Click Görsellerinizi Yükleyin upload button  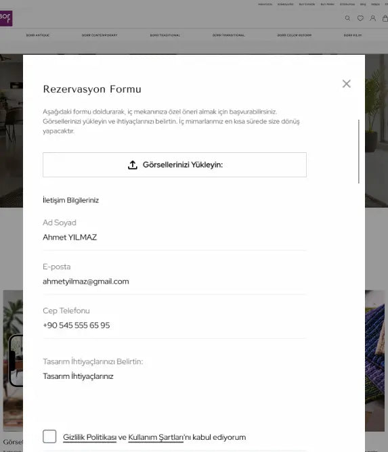tap(175, 165)
